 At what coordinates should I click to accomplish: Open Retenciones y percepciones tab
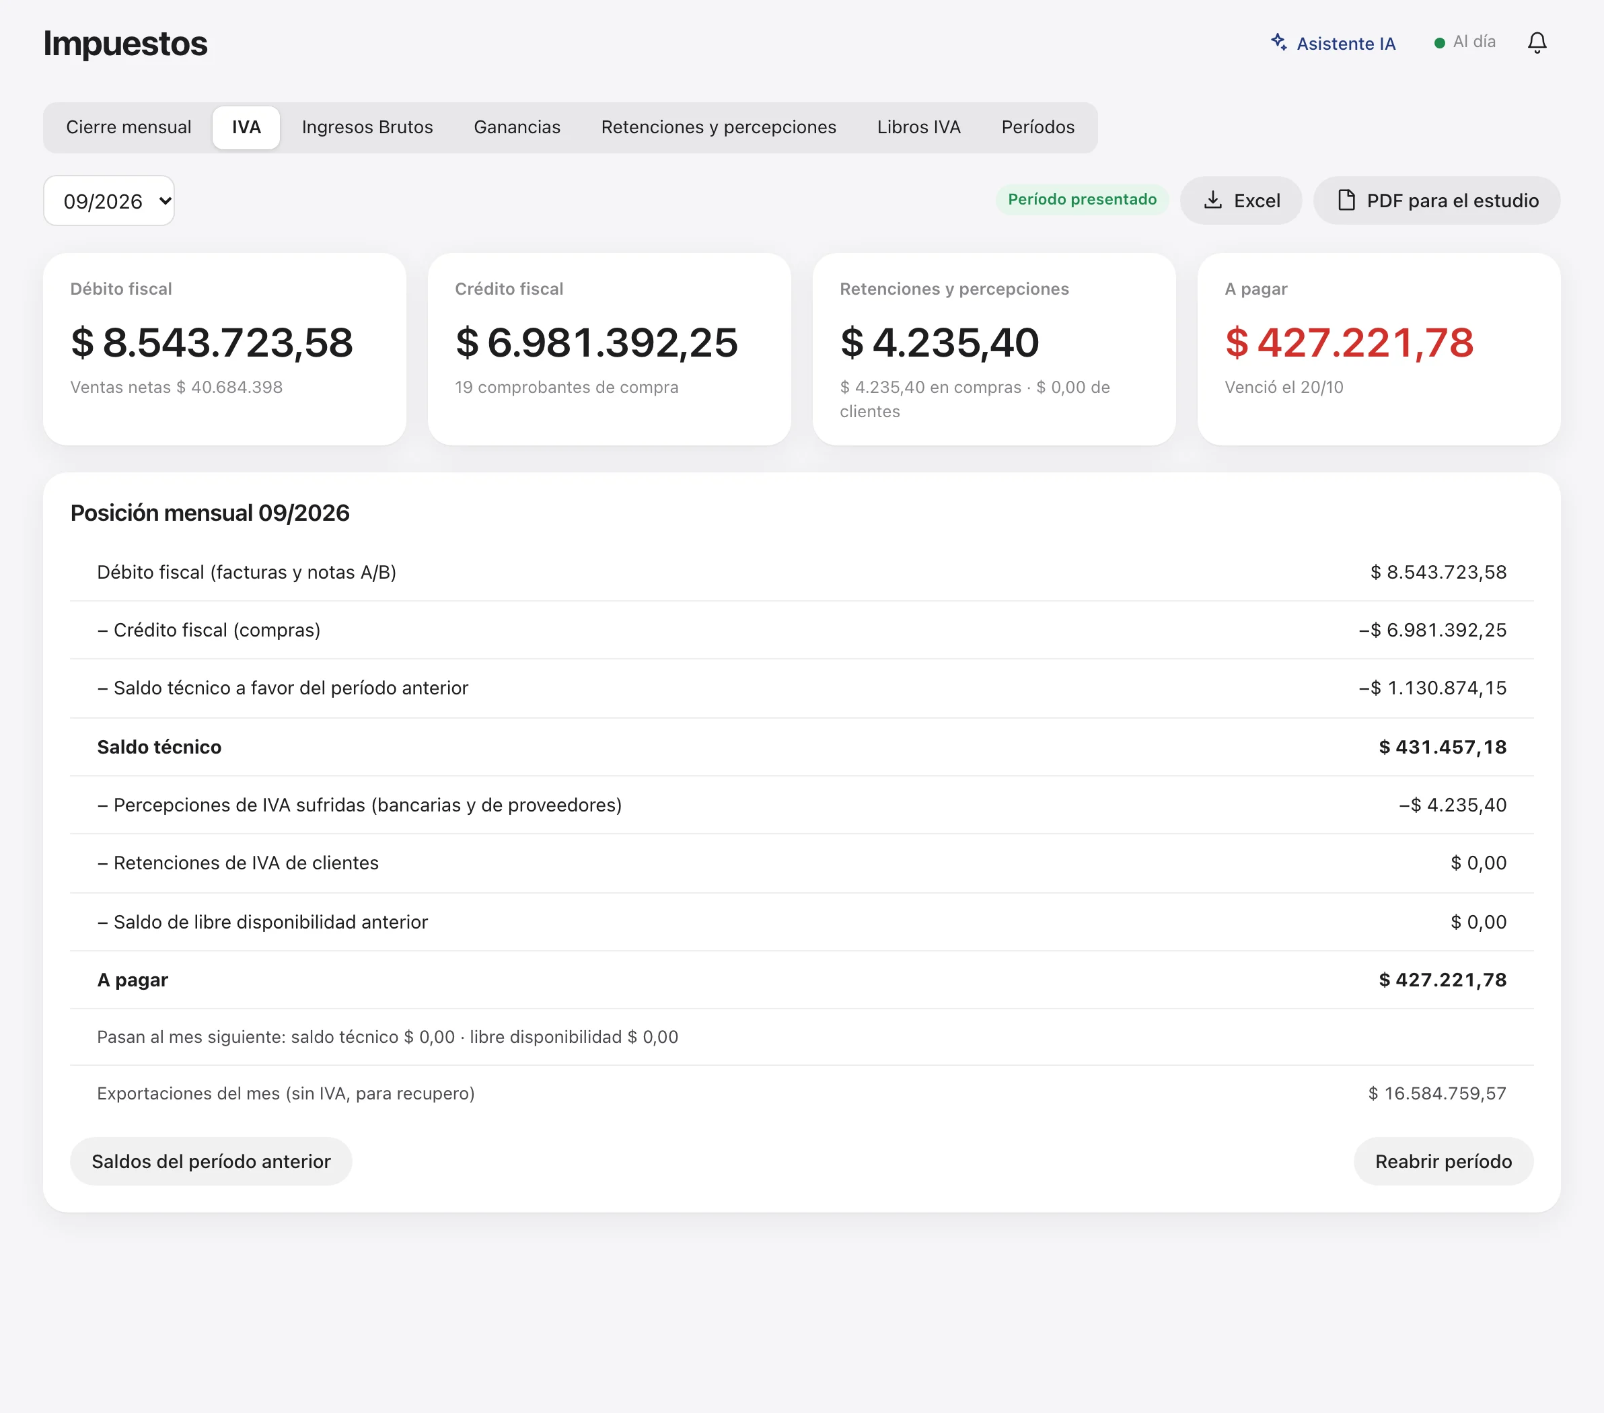pyautogui.click(x=719, y=127)
